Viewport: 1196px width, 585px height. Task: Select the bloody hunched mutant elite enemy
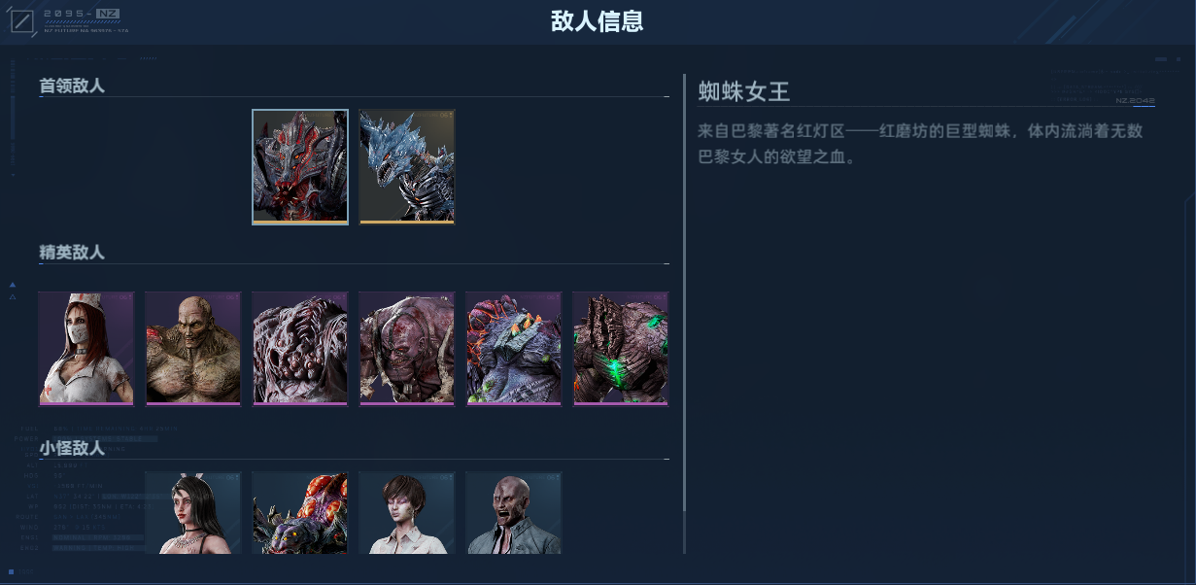(x=407, y=348)
